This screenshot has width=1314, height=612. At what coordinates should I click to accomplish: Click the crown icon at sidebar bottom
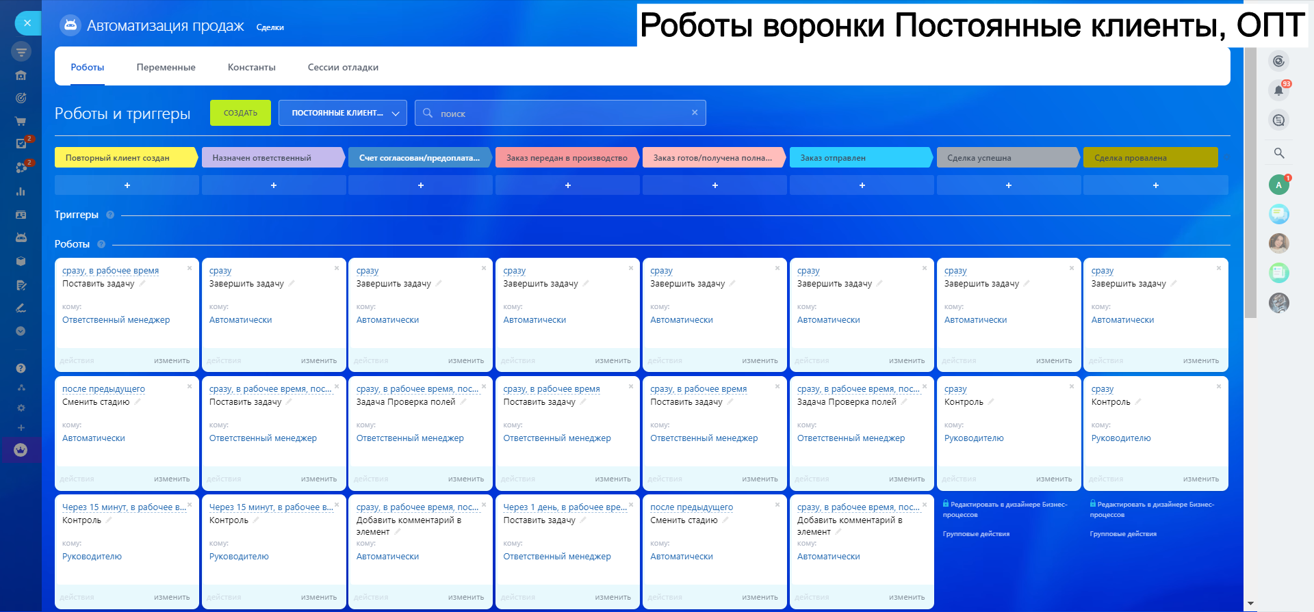[x=21, y=450]
